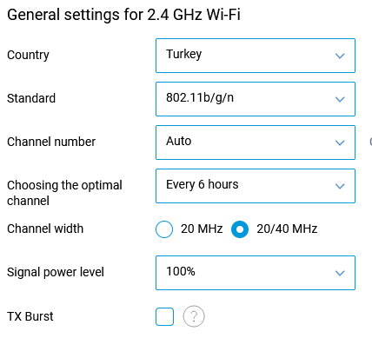Screen dimensions: 372x338
Task: Open the TX Burst help question mark
Action: [x=194, y=316]
